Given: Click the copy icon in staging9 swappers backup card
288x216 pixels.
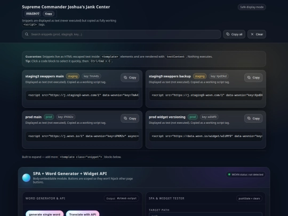Looking at the screenshot, I should [249, 77].
